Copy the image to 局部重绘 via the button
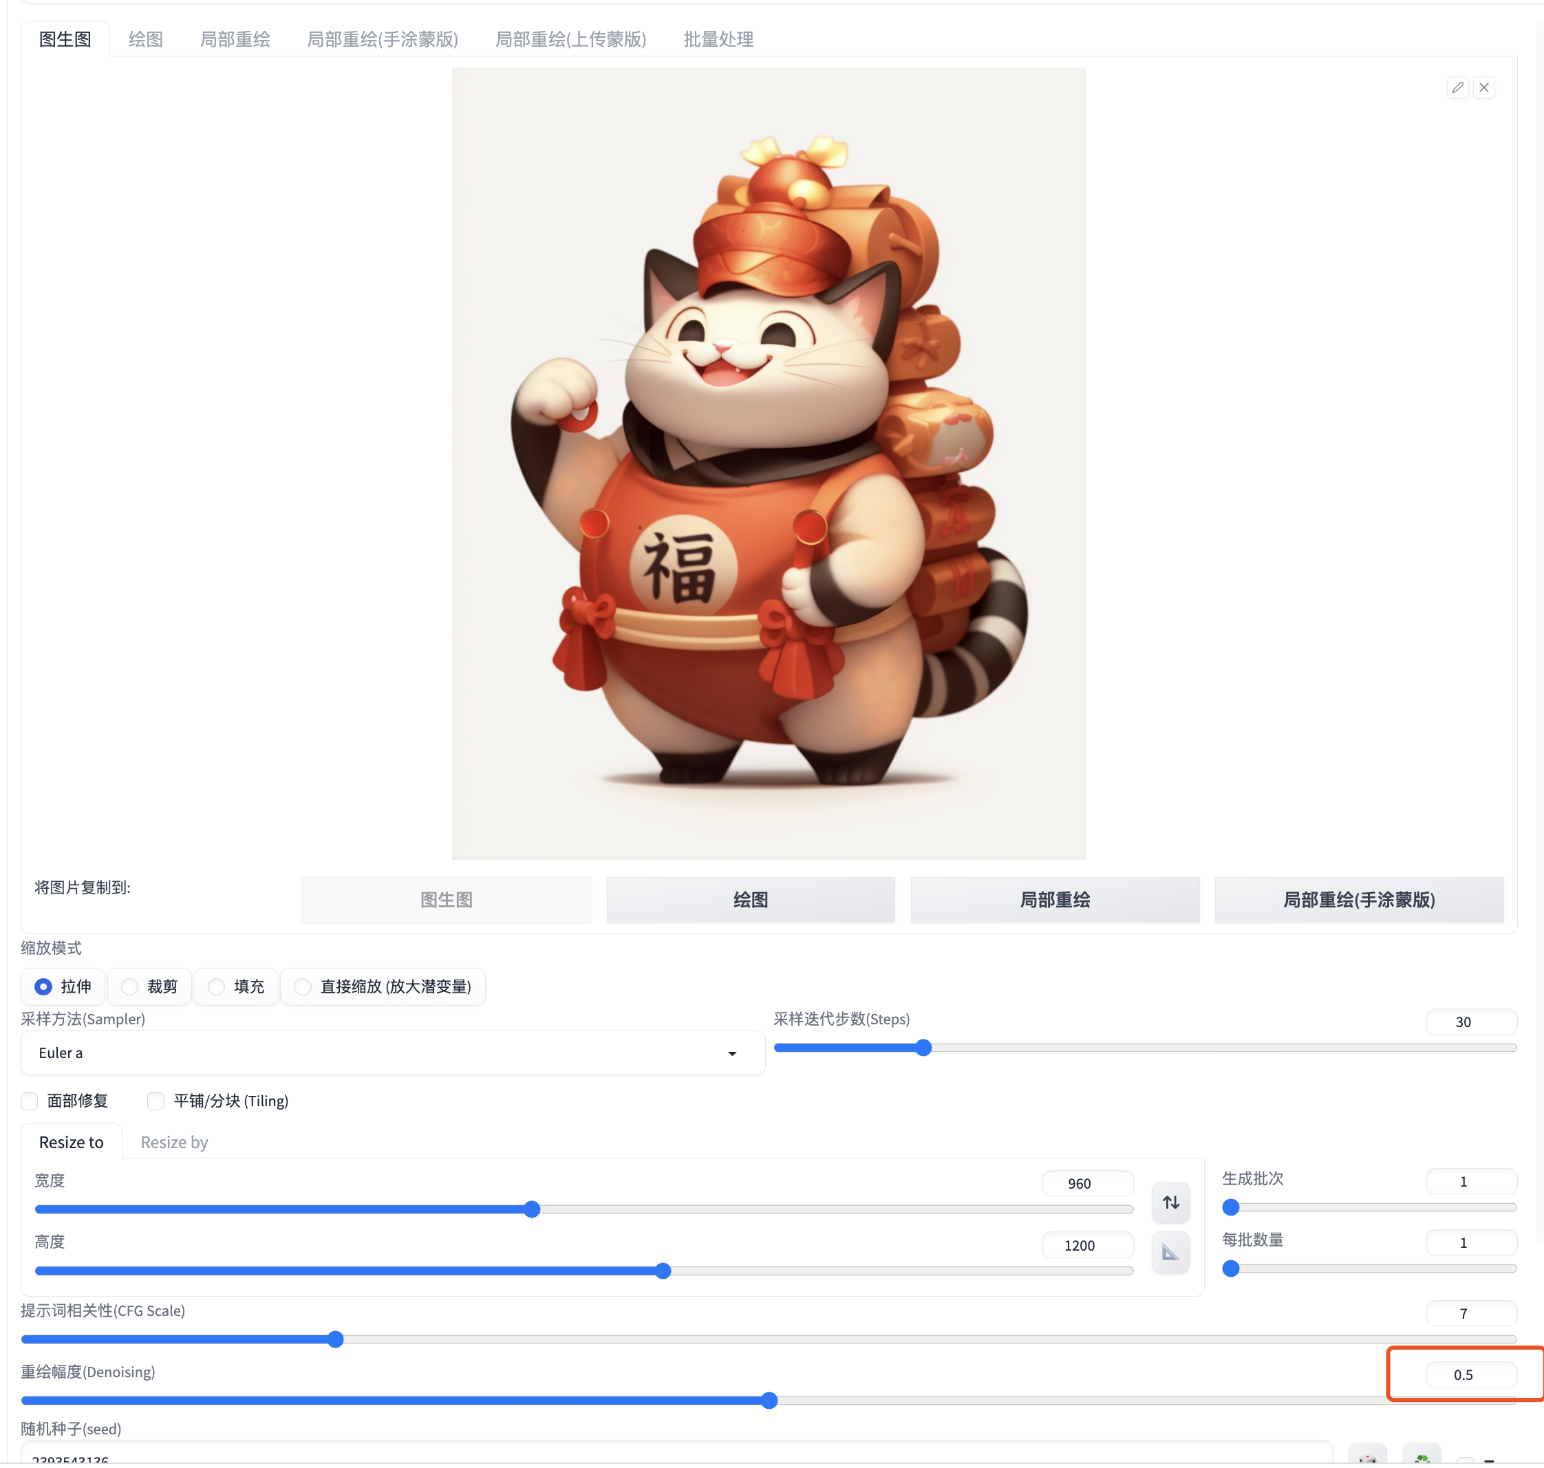The width and height of the screenshot is (1544, 1468). [1055, 900]
